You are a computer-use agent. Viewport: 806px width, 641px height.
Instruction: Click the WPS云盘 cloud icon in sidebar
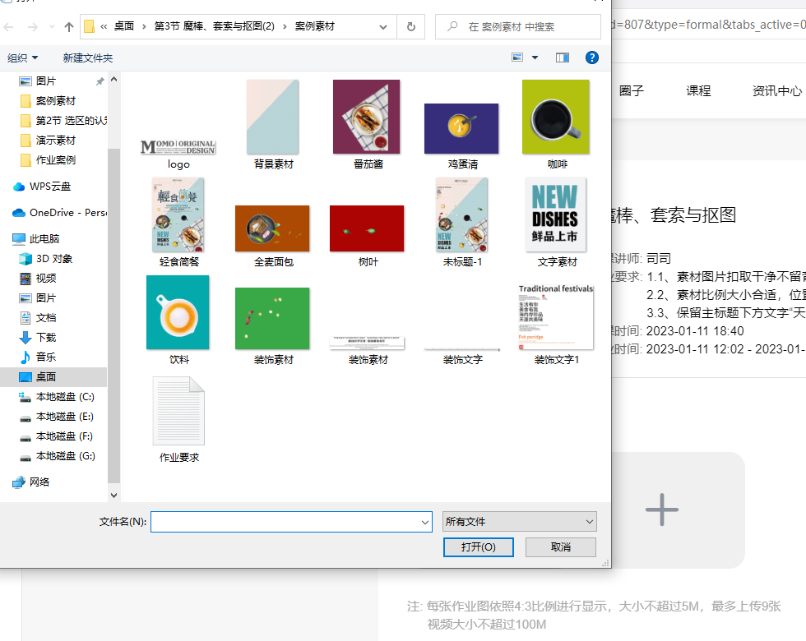[x=19, y=187]
